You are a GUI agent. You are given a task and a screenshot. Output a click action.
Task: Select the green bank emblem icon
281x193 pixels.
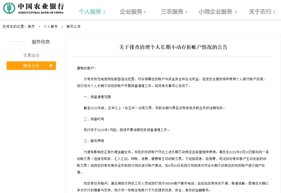(10, 8)
